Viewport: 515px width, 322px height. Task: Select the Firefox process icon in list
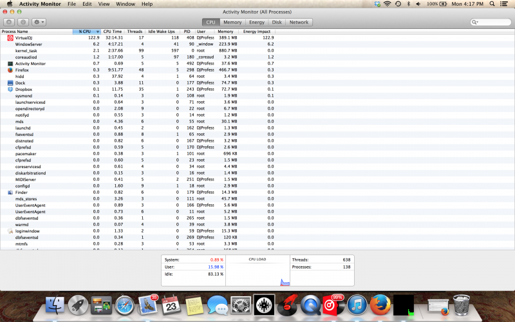pyautogui.click(x=10, y=70)
